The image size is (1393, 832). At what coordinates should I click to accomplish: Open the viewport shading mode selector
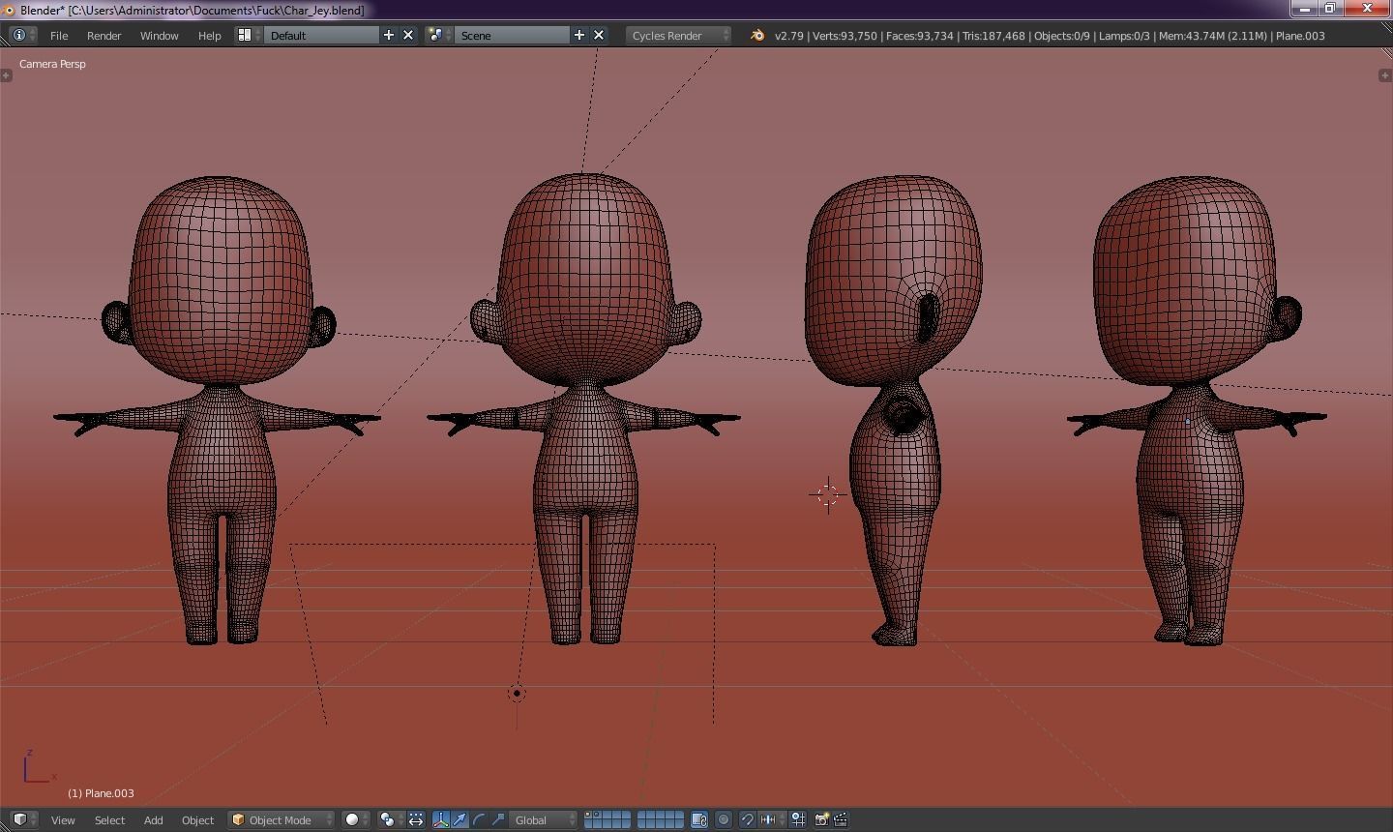[x=356, y=819]
